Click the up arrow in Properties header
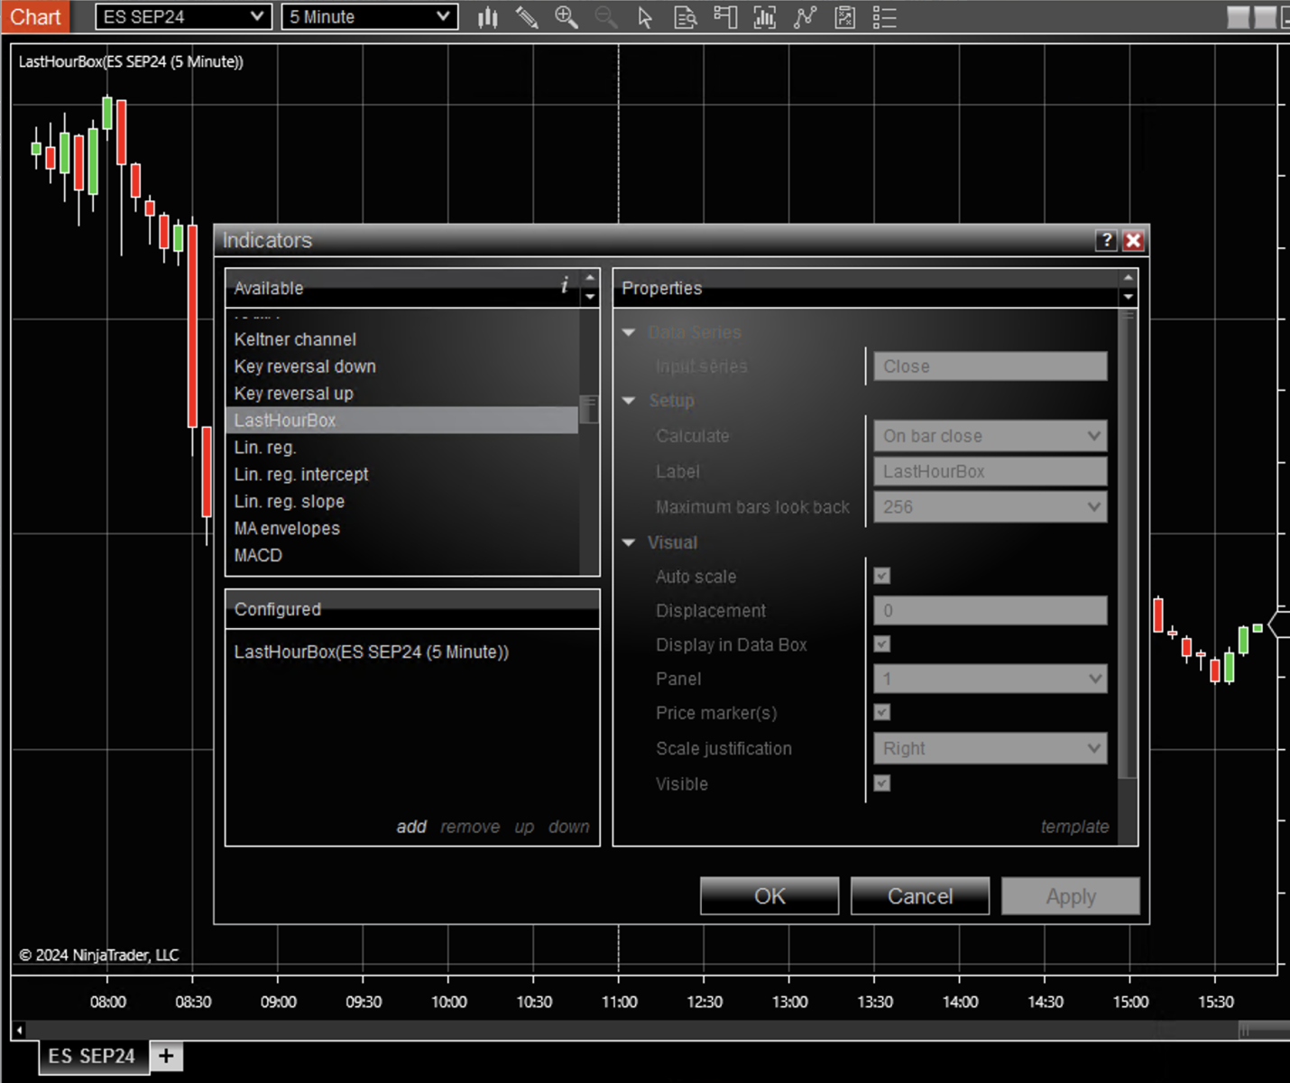Viewport: 1290px width, 1083px height. tap(1128, 278)
